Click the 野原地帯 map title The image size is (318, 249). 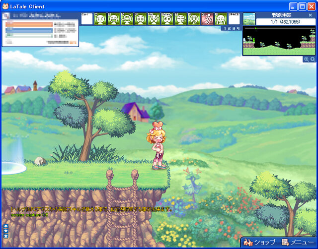[282, 15]
